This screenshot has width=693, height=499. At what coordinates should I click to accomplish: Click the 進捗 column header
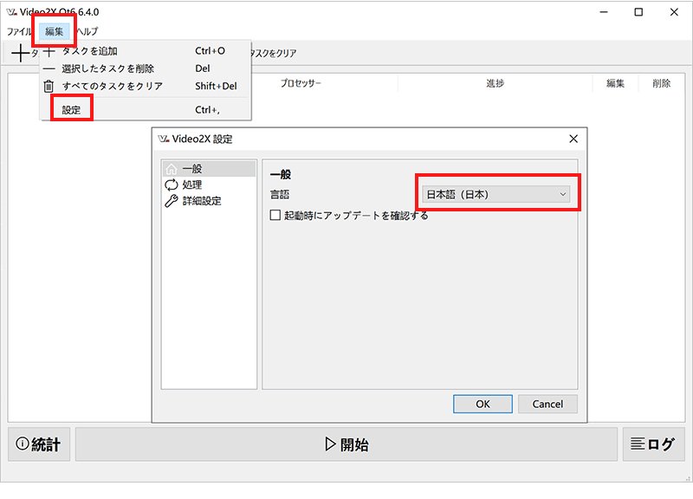point(495,83)
